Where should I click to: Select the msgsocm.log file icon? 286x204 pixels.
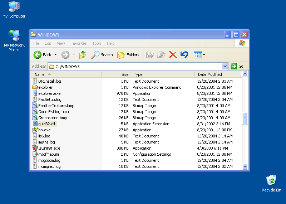coord(35,160)
